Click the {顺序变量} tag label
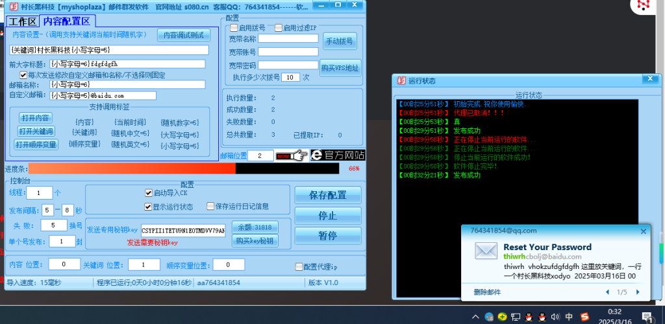The width and height of the screenshot is (665, 324). pos(85,144)
